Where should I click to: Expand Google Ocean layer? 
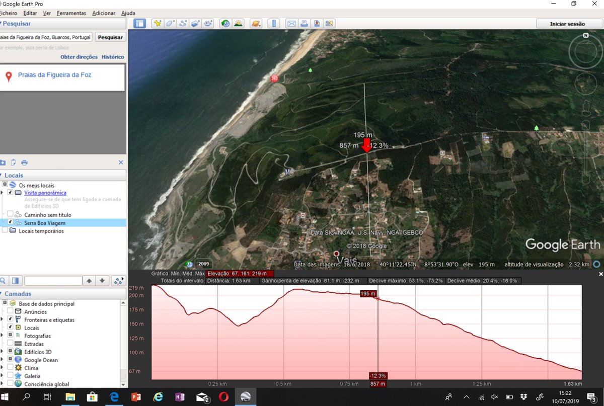tap(2, 360)
